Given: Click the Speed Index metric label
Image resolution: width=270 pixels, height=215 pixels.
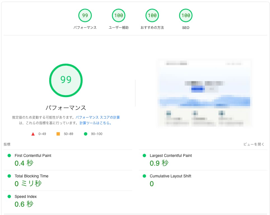Looking at the screenshot, I should pos(26,196).
